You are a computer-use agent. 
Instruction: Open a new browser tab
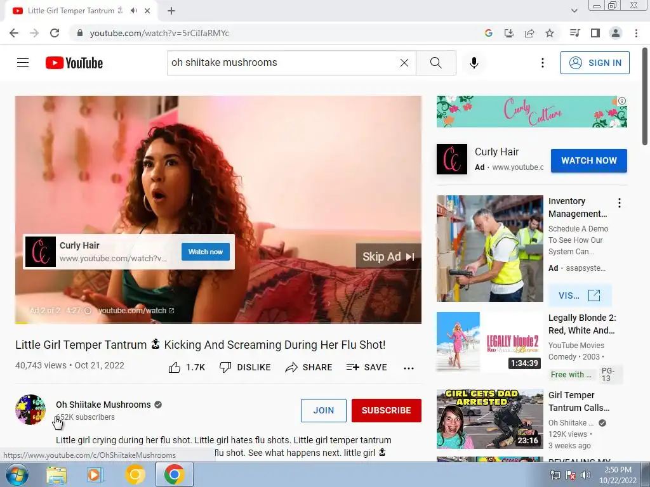click(171, 11)
